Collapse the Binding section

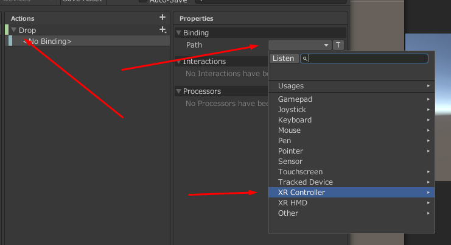(x=178, y=33)
